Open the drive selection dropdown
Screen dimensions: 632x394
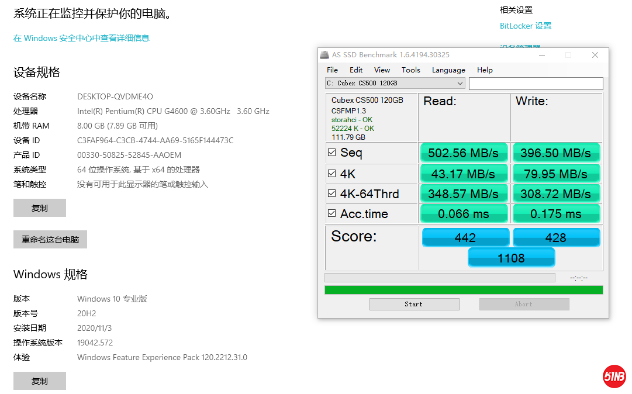[460, 84]
